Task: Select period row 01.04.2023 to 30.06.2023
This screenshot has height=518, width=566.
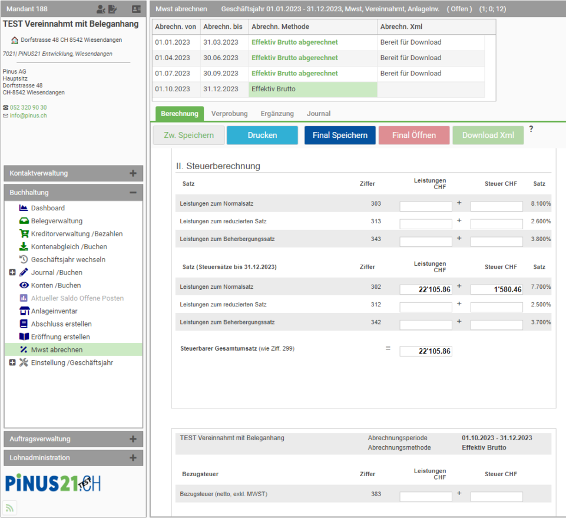Action: click(319, 58)
